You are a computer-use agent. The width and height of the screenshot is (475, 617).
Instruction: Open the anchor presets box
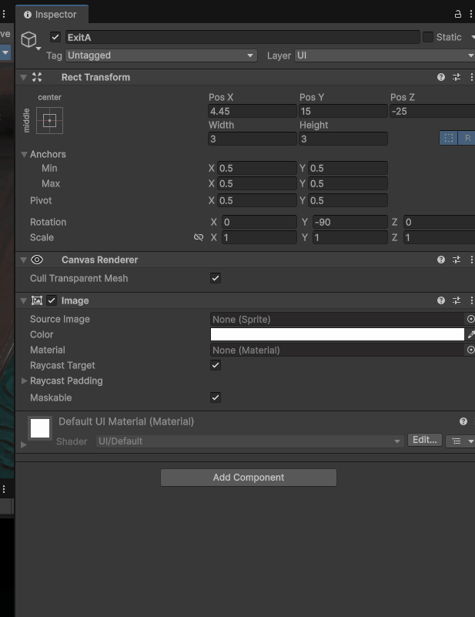(49, 121)
